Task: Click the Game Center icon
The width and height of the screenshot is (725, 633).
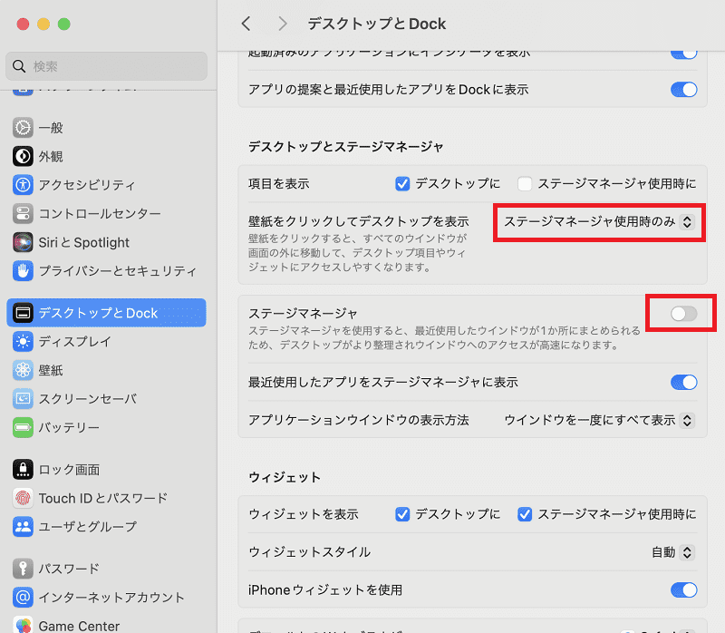Action: (23, 625)
